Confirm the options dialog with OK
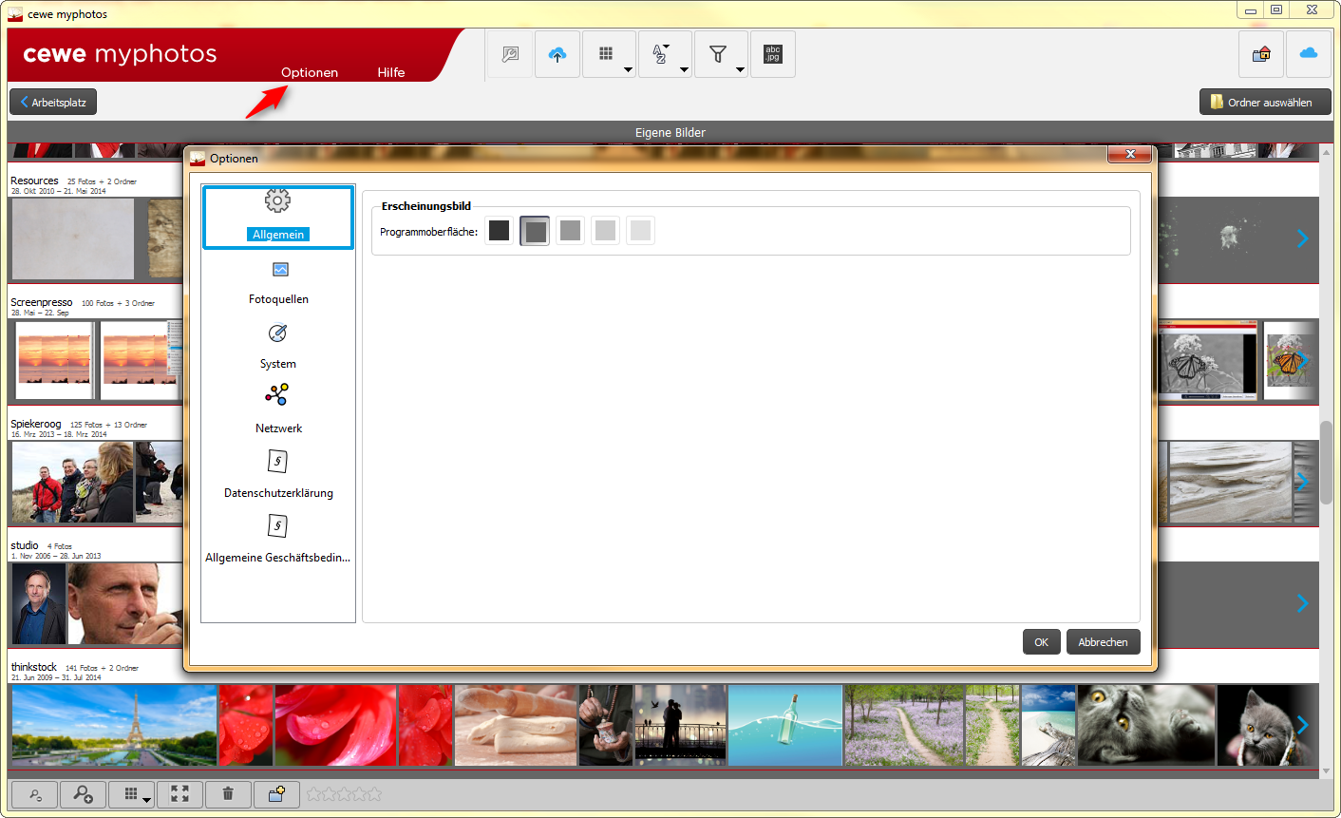Screen dimensions: 1341x818 (x=1042, y=642)
